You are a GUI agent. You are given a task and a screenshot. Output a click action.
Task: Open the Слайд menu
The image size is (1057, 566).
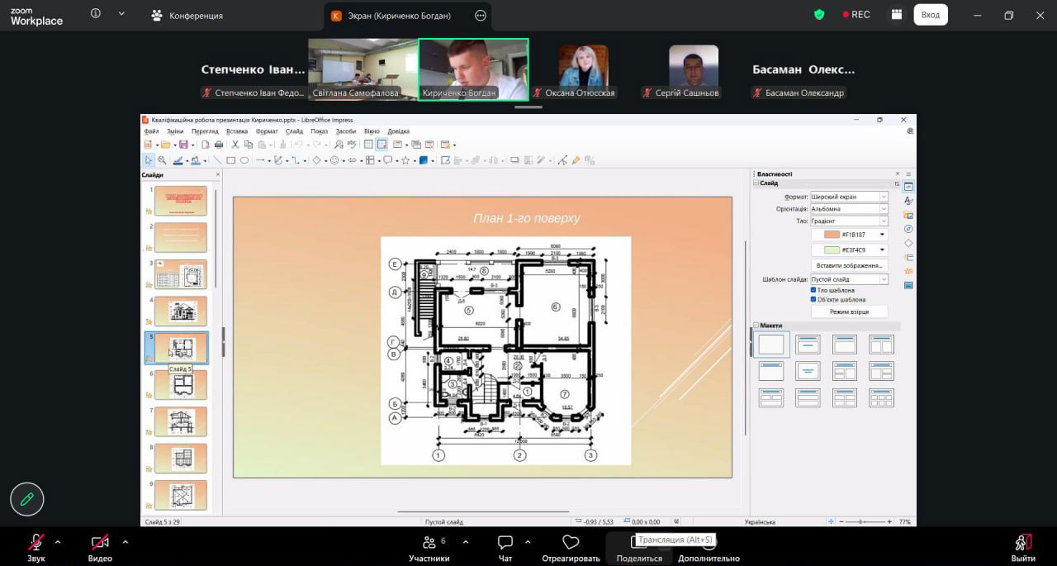[x=294, y=131]
